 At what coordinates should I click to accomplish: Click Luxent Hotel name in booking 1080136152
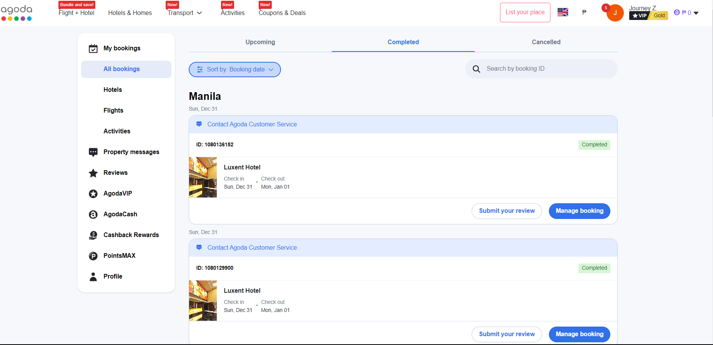(x=242, y=168)
